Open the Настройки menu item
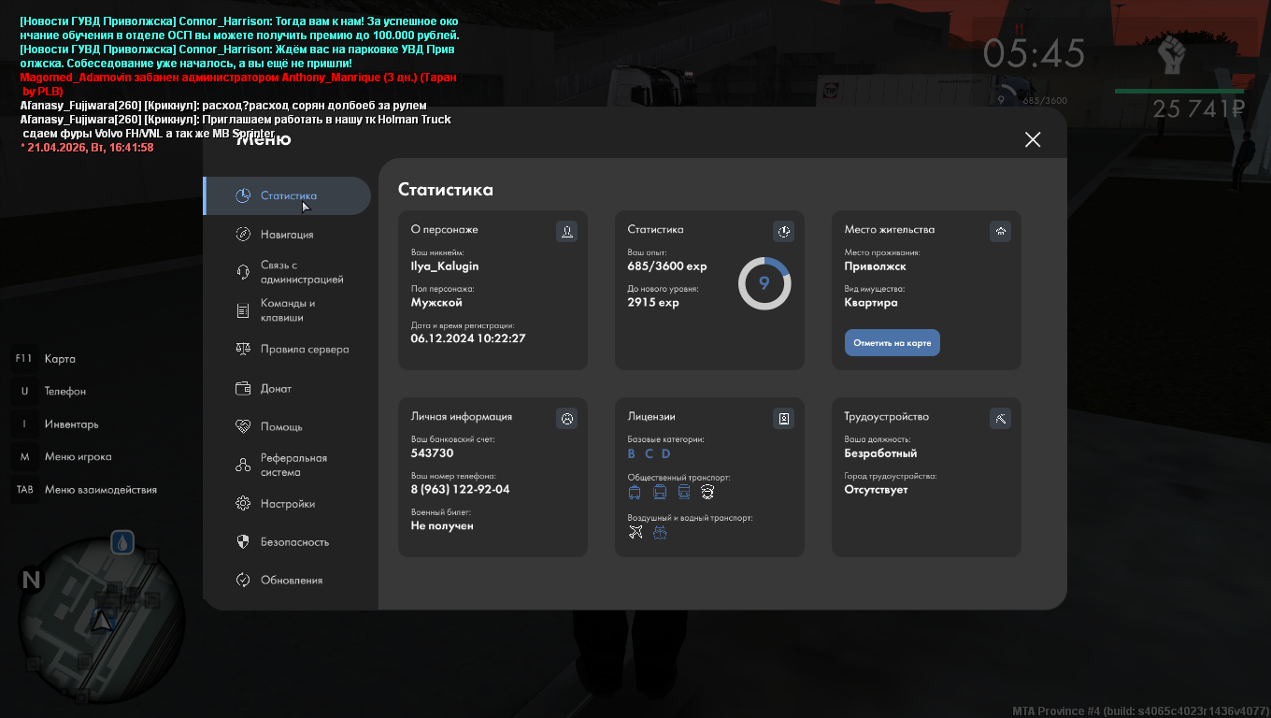Image resolution: width=1271 pixels, height=718 pixels. pos(287,504)
